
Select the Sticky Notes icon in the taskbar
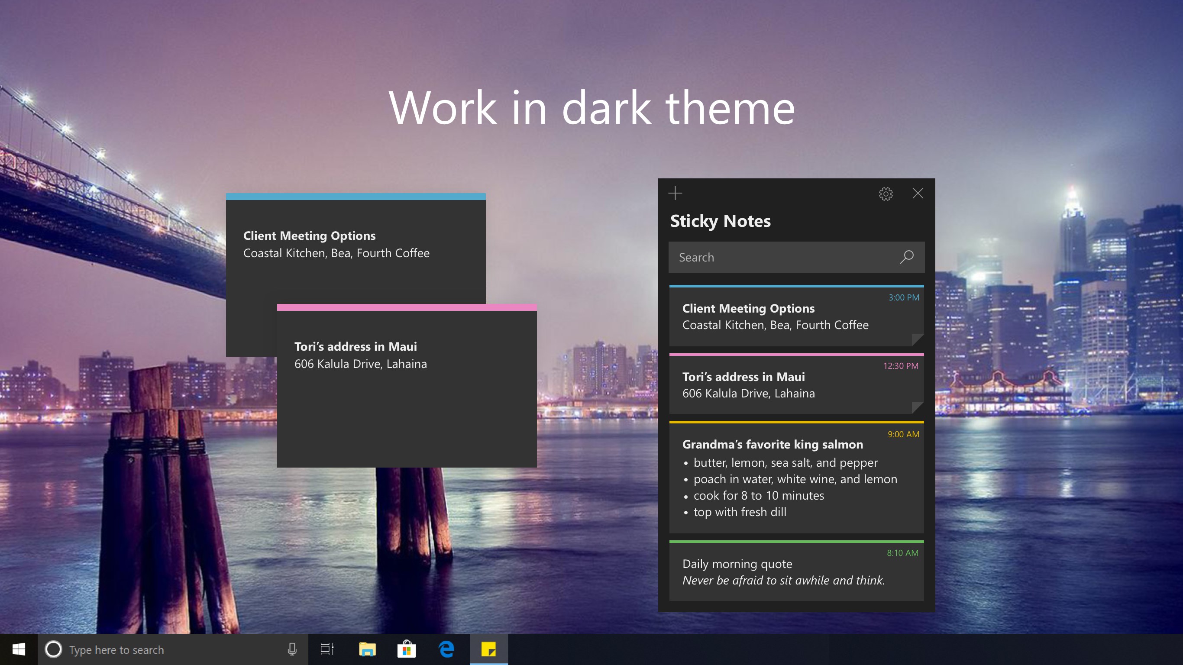coord(488,649)
